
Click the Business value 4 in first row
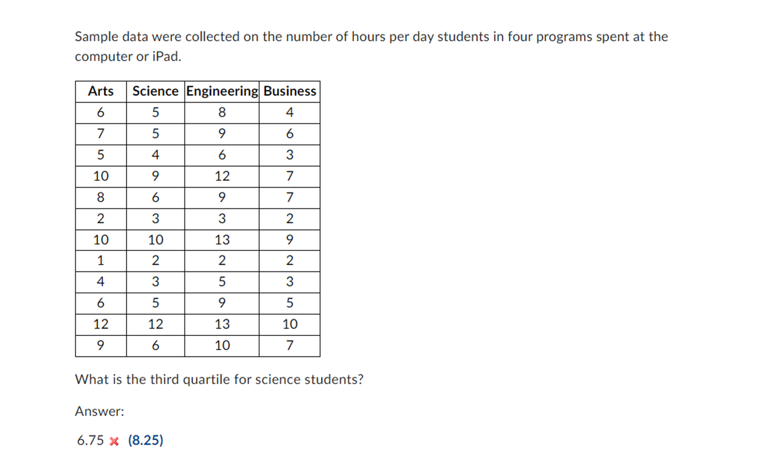pyautogui.click(x=290, y=113)
